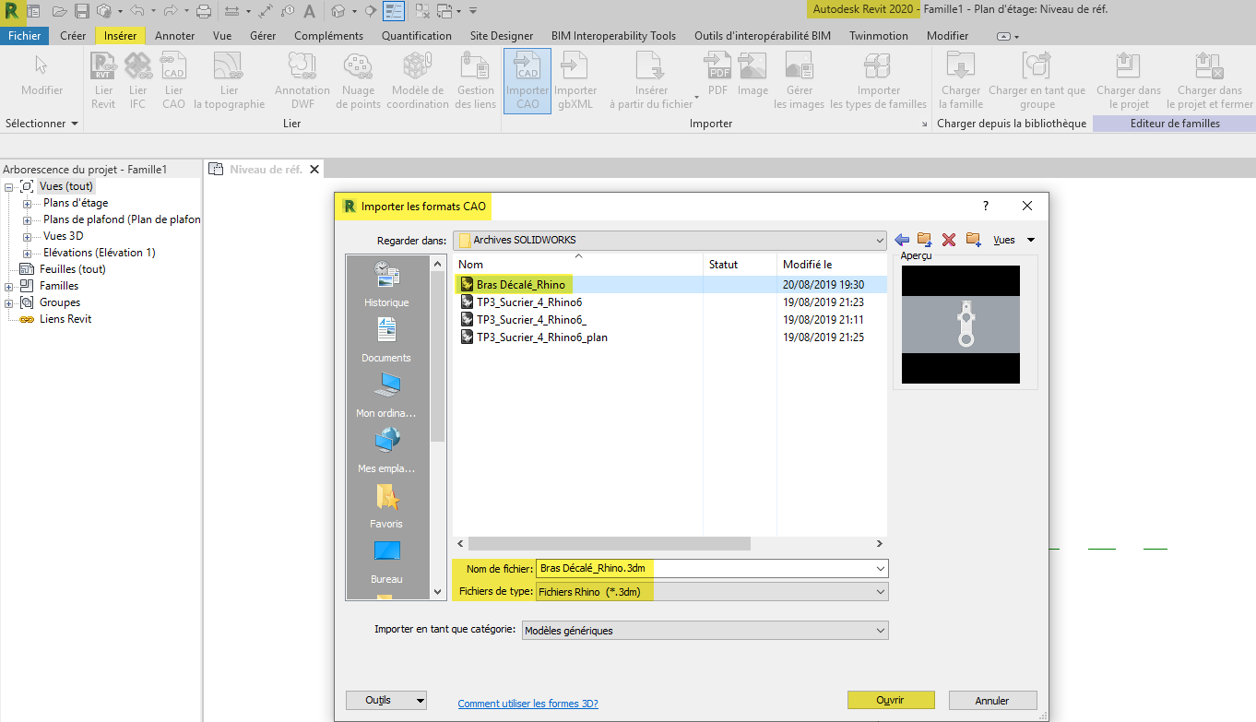Image resolution: width=1256 pixels, height=722 pixels.
Task: Click the Nuage de points icon
Action: [358, 80]
